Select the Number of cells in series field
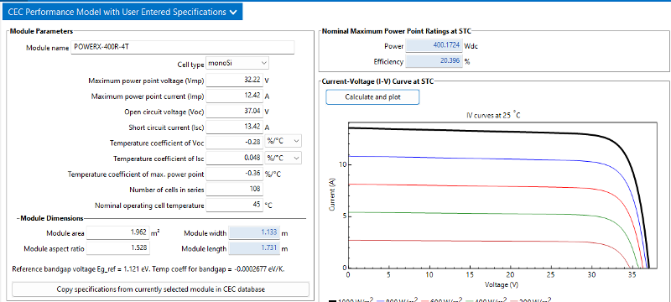The image size is (671, 302). pyautogui.click(x=234, y=189)
